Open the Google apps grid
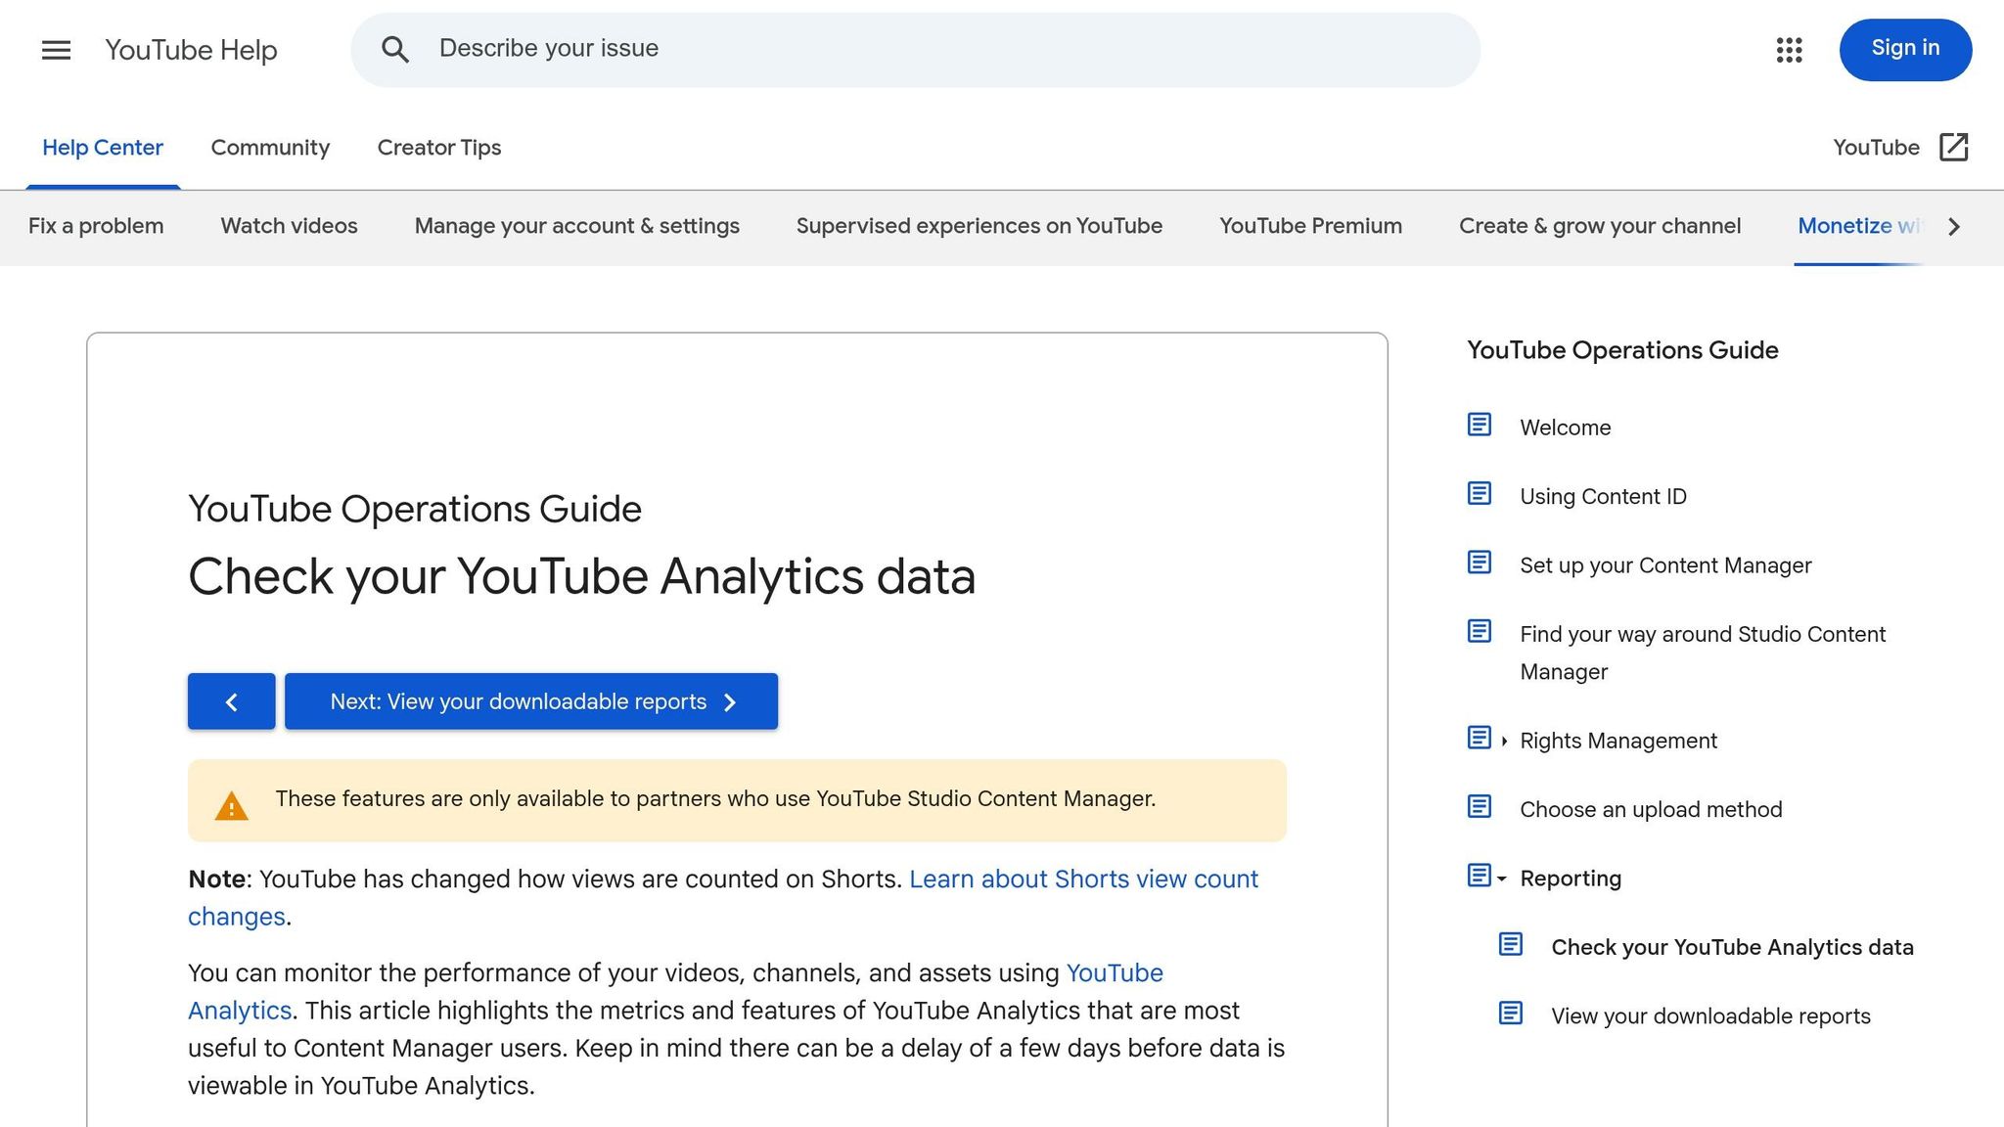 pyautogui.click(x=1789, y=50)
